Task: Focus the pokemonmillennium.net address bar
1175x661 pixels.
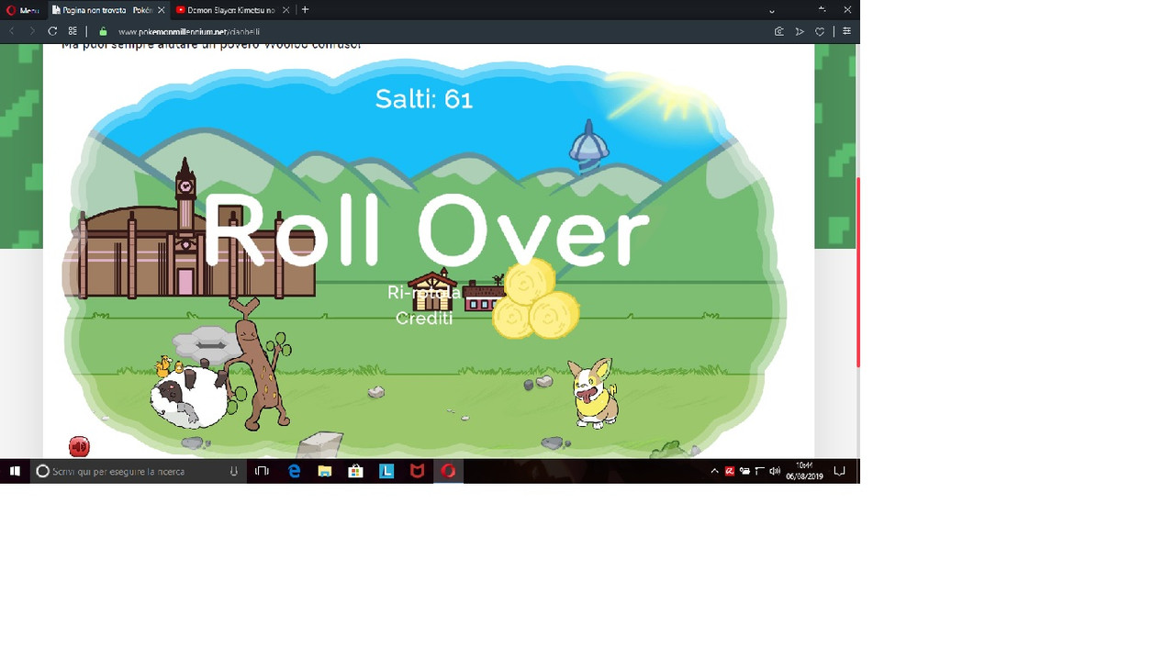Action: [x=189, y=31]
